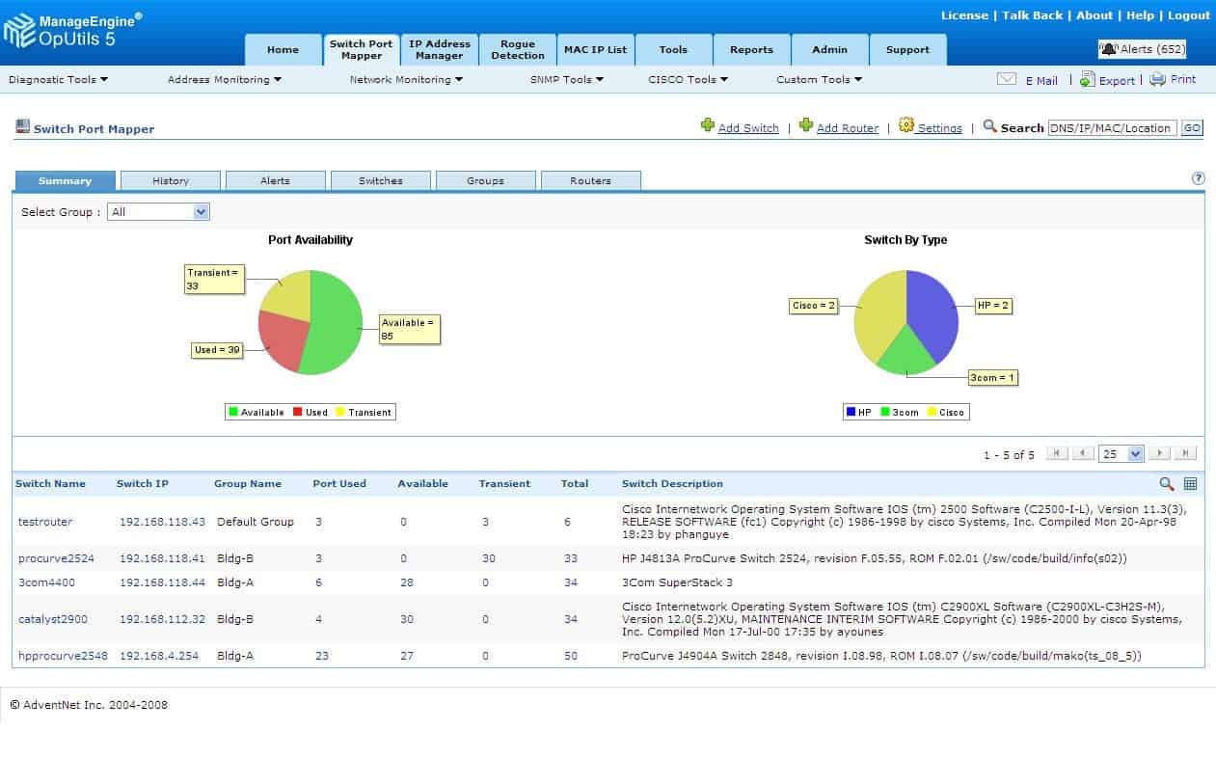Click the blue HP legend swatch
This screenshot has height=758, width=1216.
pos(851,412)
